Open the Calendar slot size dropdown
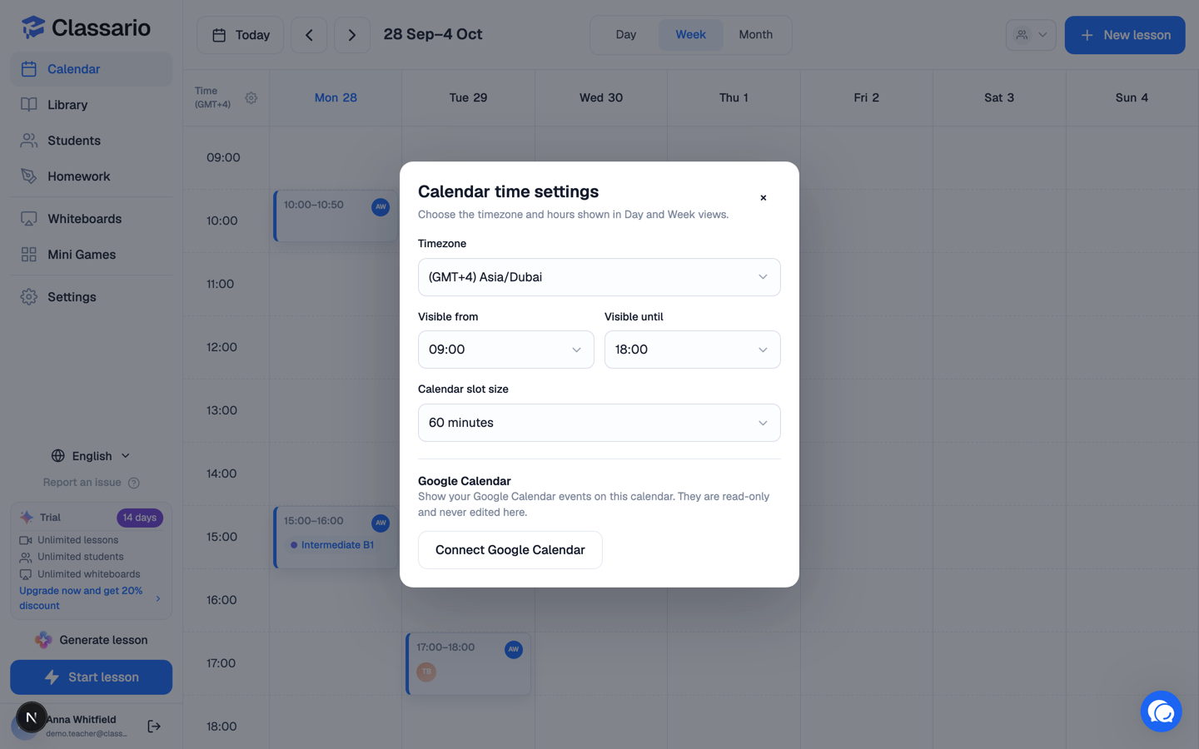Screen dimensions: 1199x749 tap(599, 423)
